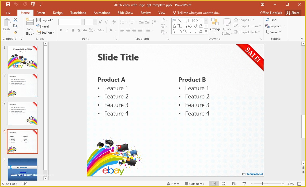
Task: Select slide 1 thumbnail
Action: click(x=22, y=57)
